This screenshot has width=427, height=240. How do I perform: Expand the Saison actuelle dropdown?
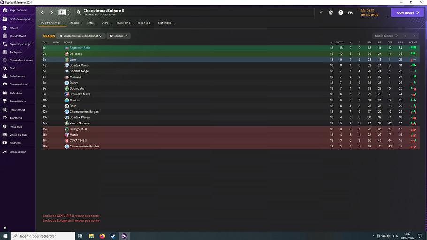[x=386, y=36]
